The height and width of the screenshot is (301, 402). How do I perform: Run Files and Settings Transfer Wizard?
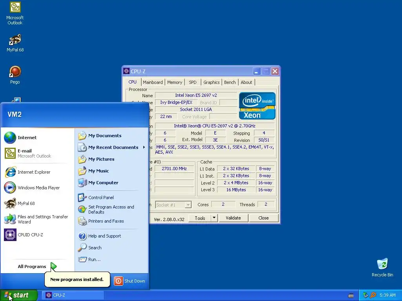coord(37,219)
